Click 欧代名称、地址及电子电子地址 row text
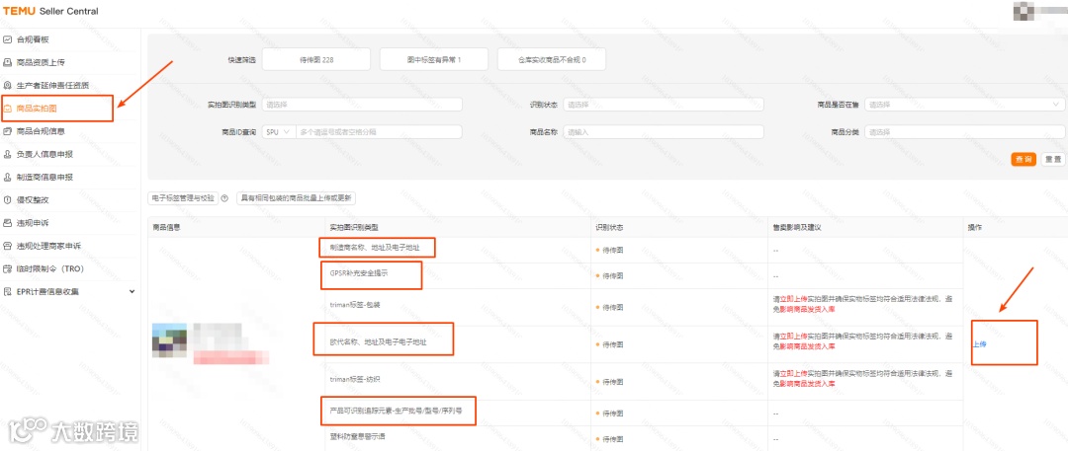Screen dimensions: 1068x451 coord(378,342)
